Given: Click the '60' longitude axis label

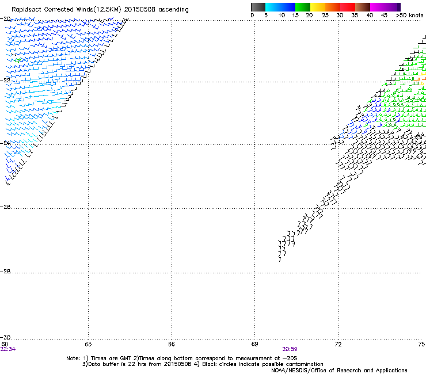Looking at the screenshot, I should pos(5,344).
